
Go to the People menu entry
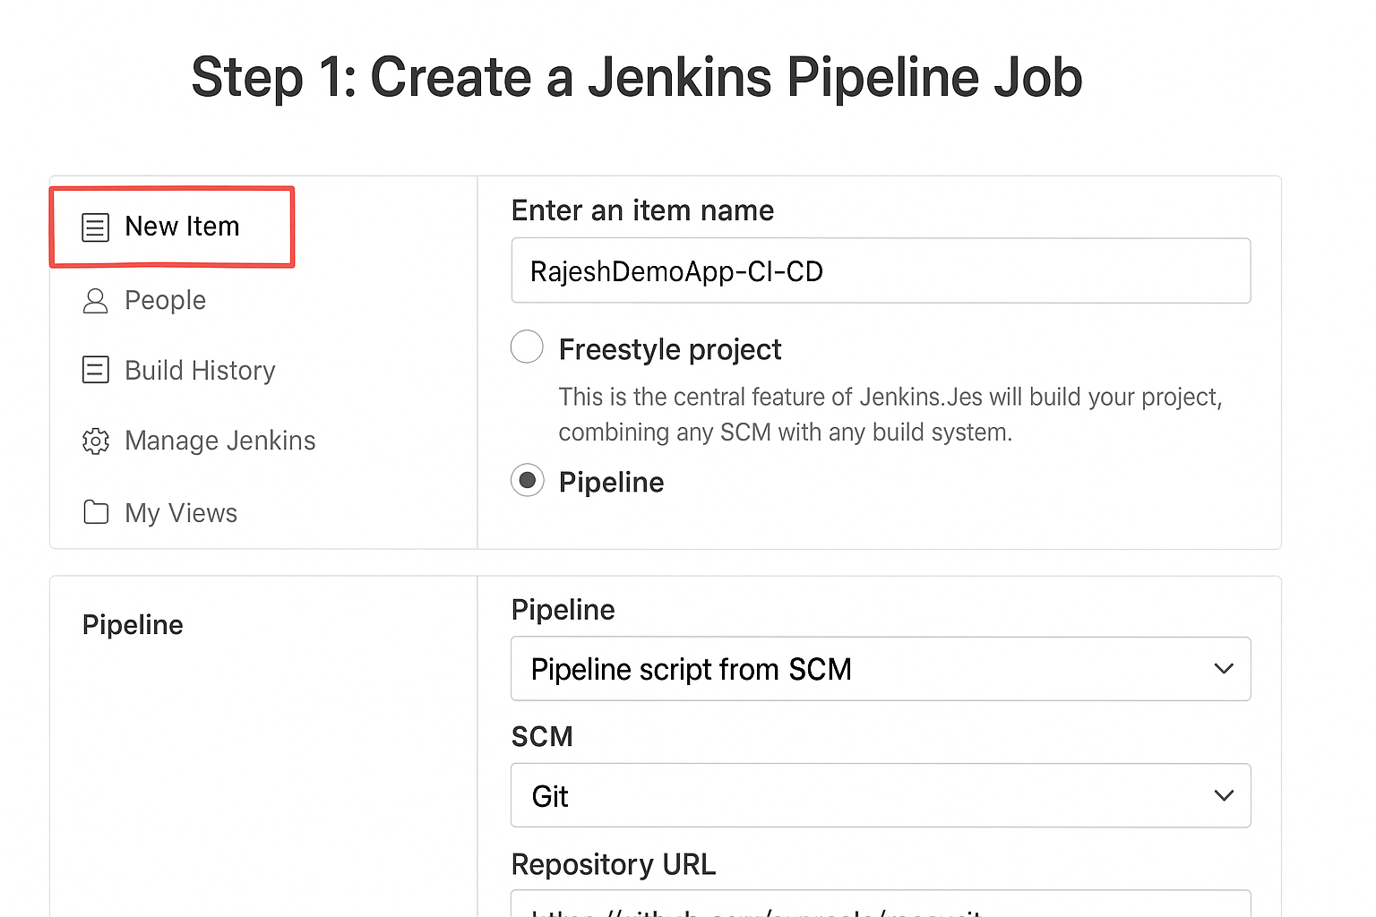(166, 301)
